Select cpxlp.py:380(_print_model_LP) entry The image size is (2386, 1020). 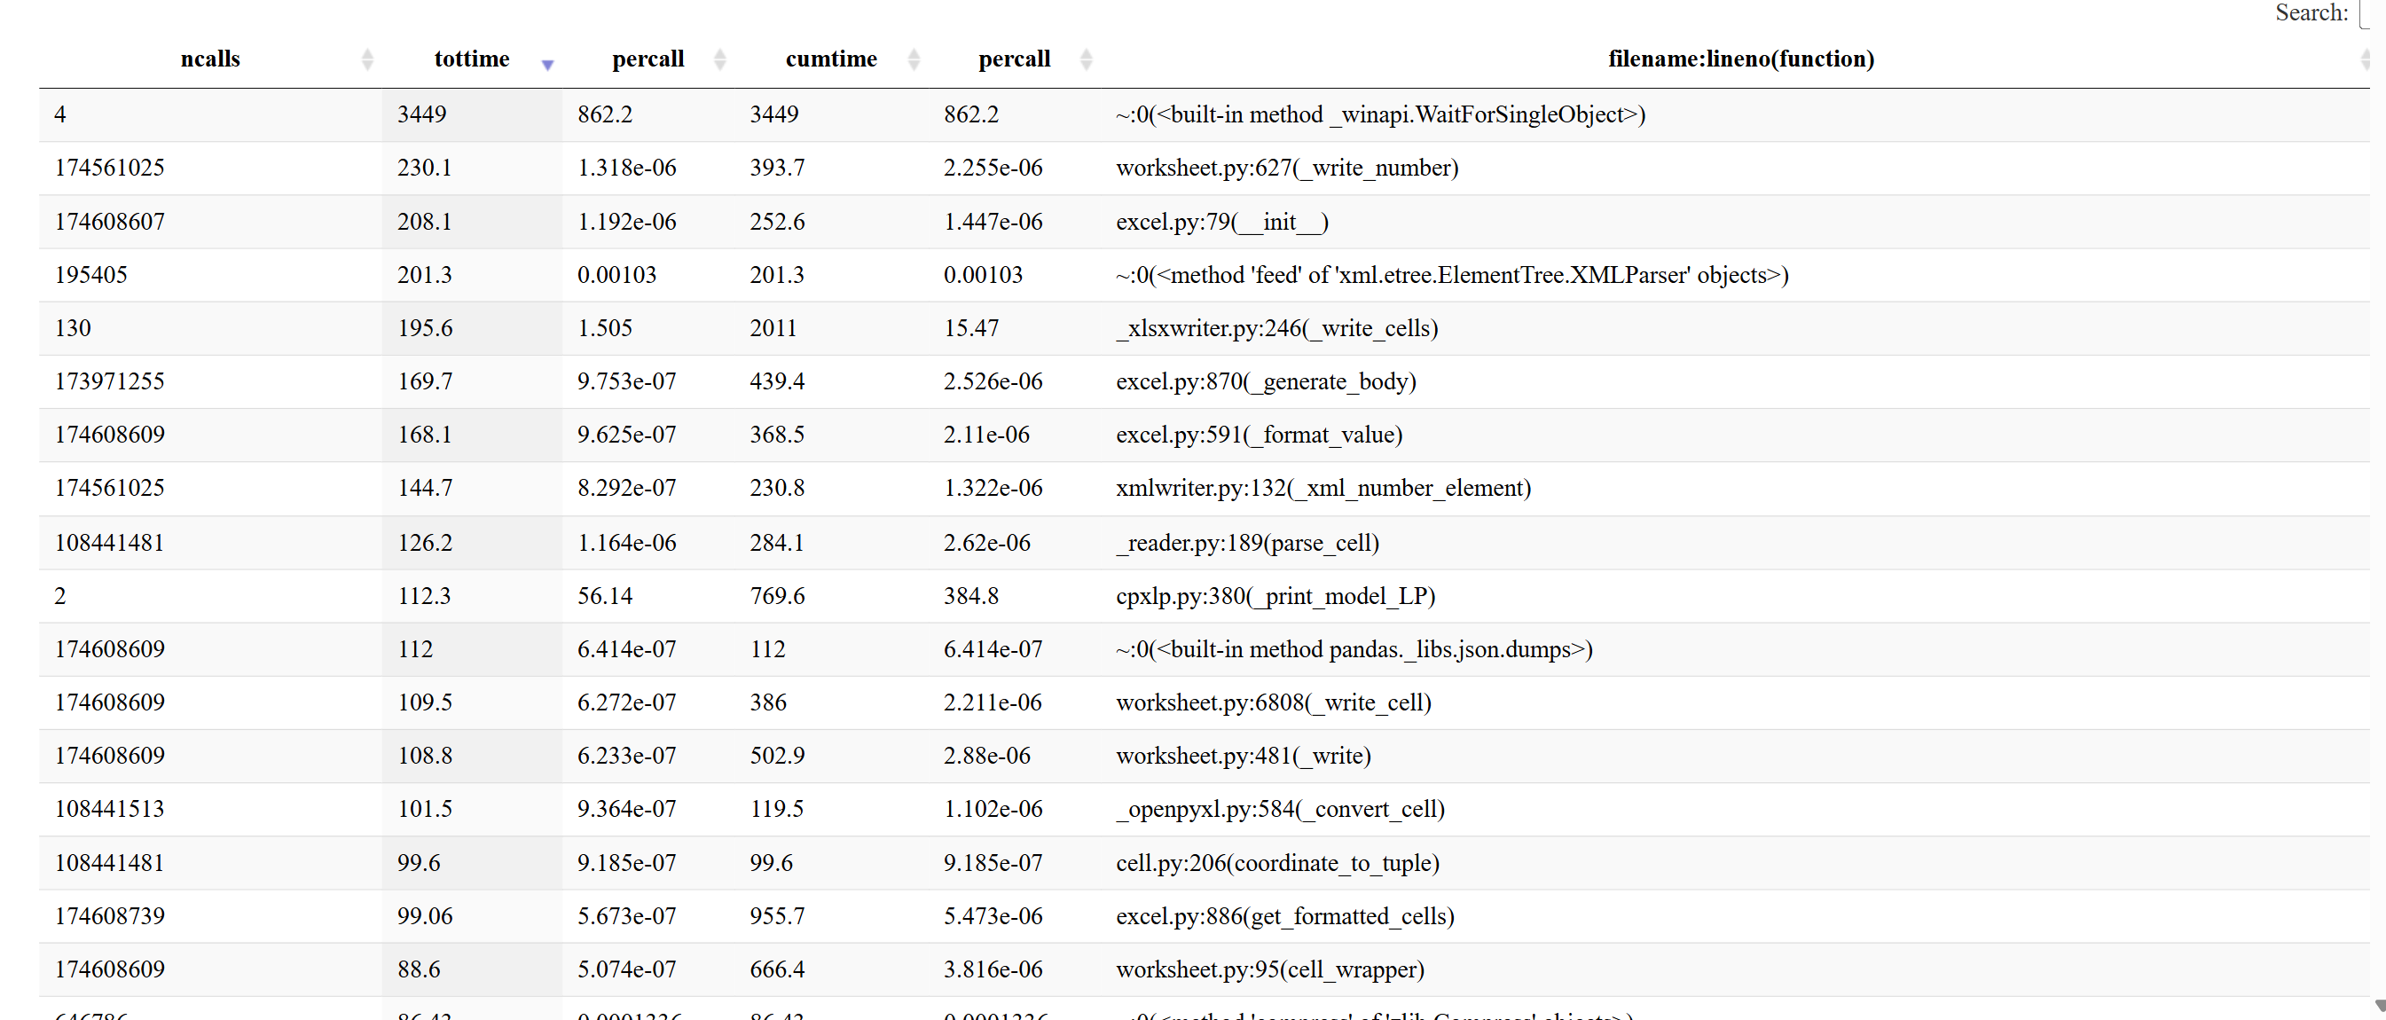1275,596
